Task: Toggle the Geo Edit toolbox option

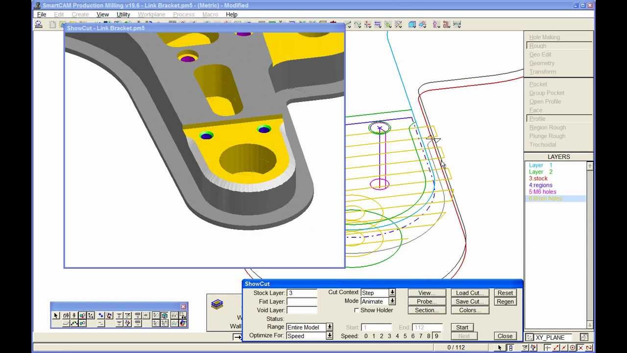Action: pos(540,54)
